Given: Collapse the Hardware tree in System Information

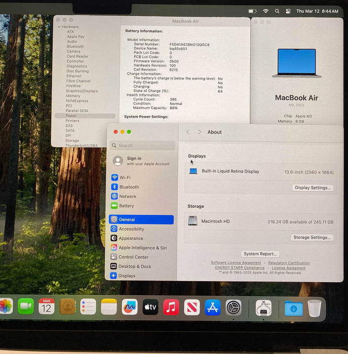Looking at the screenshot, I should tap(59, 27).
